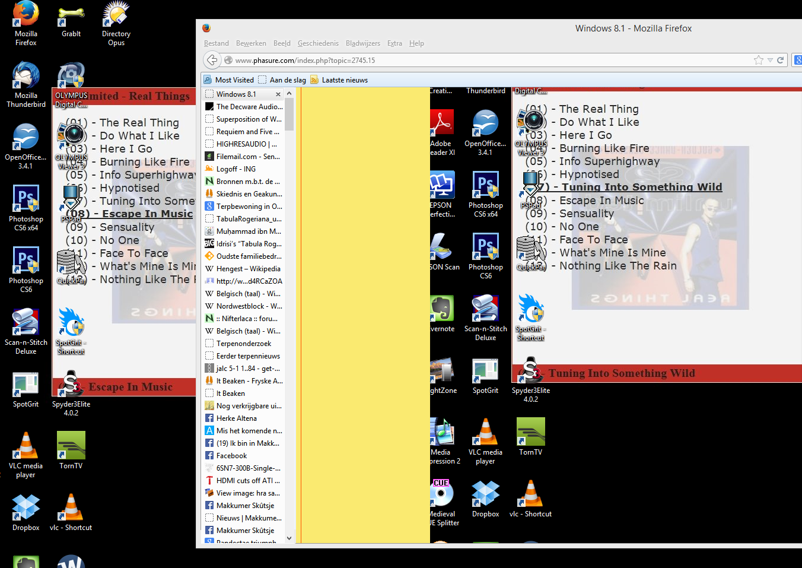The image size is (802, 568).
Task: Switch to the HDMI cuts off ATI tab
Action: click(243, 481)
